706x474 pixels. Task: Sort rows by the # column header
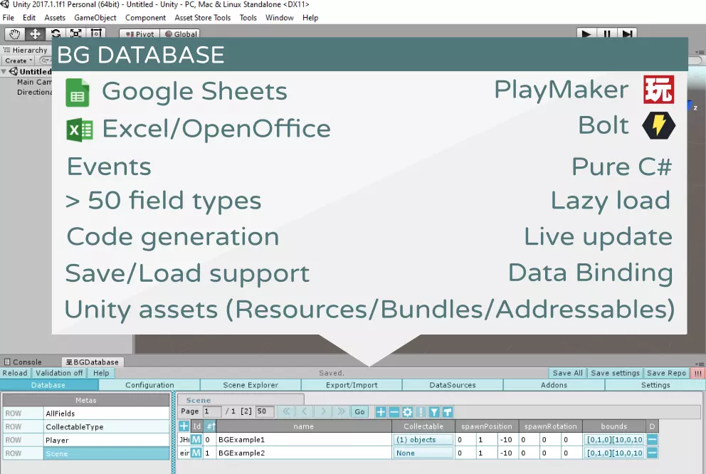[x=210, y=426]
